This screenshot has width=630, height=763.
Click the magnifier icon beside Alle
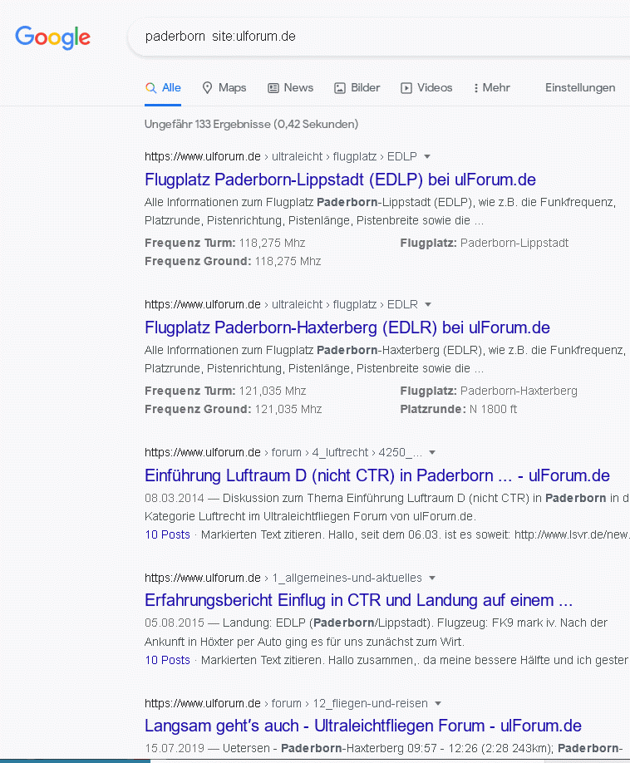coord(150,88)
